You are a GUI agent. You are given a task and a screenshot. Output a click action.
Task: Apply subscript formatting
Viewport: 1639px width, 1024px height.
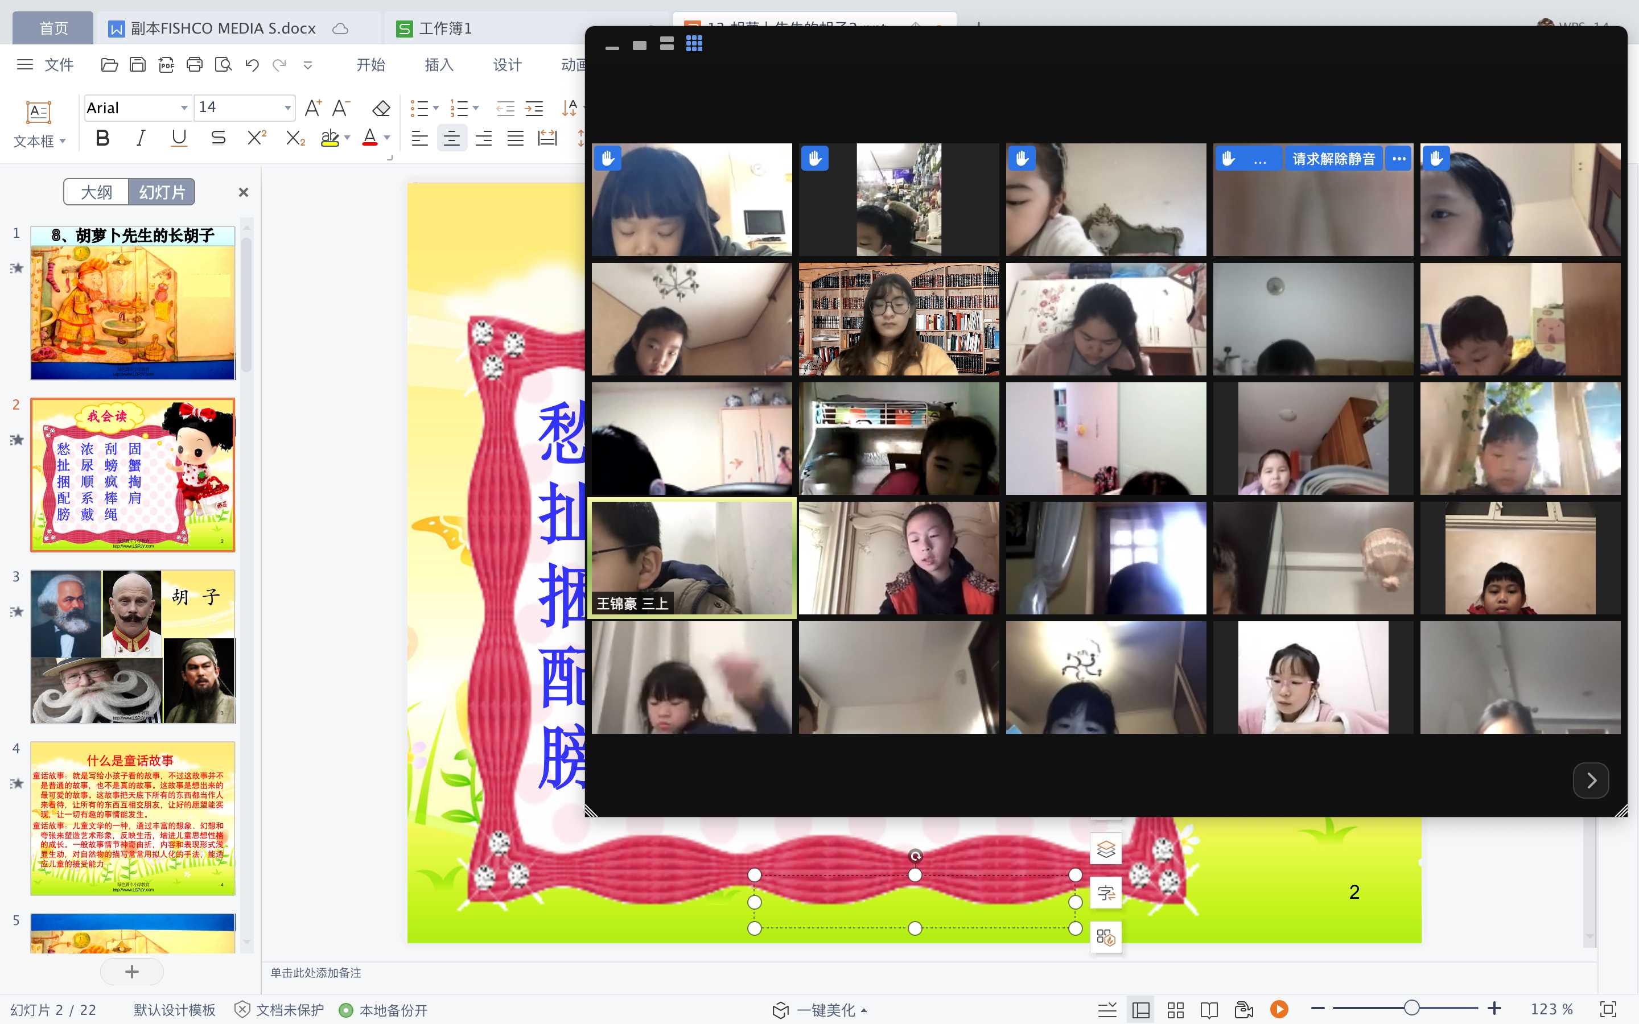coord(295,138)
